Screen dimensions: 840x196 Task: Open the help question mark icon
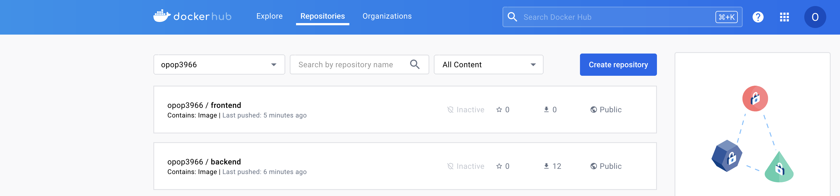758,17
